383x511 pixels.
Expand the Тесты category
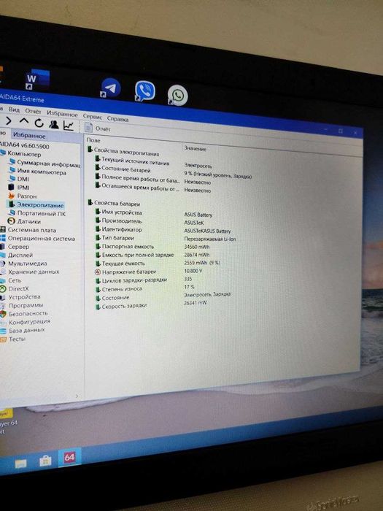coord(13,339)
